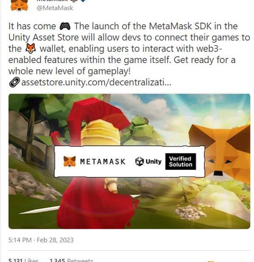
Task: View the 5,131 Likes list
Action: click(x=23, y=260)
